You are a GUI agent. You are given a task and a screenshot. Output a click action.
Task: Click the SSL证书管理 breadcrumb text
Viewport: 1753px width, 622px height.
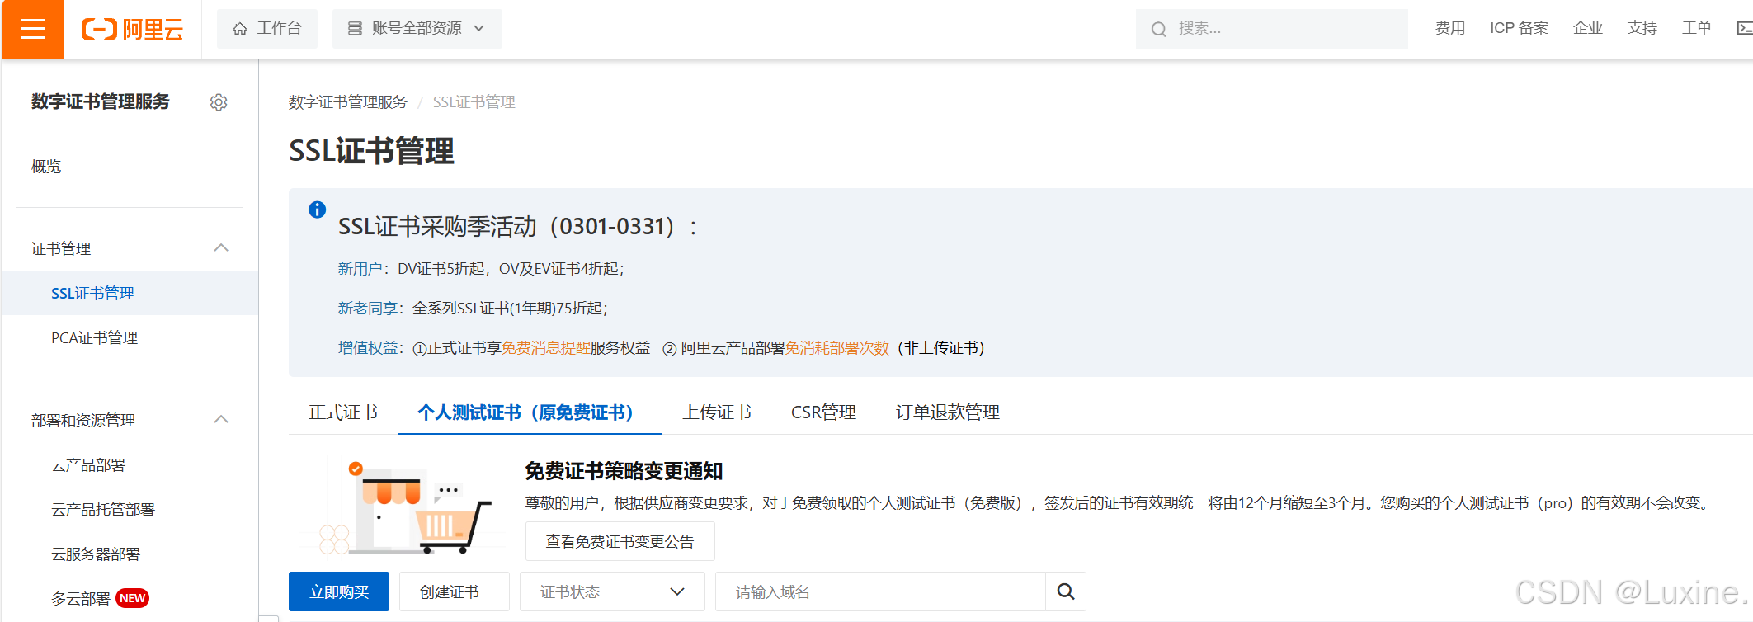(474, 102)
